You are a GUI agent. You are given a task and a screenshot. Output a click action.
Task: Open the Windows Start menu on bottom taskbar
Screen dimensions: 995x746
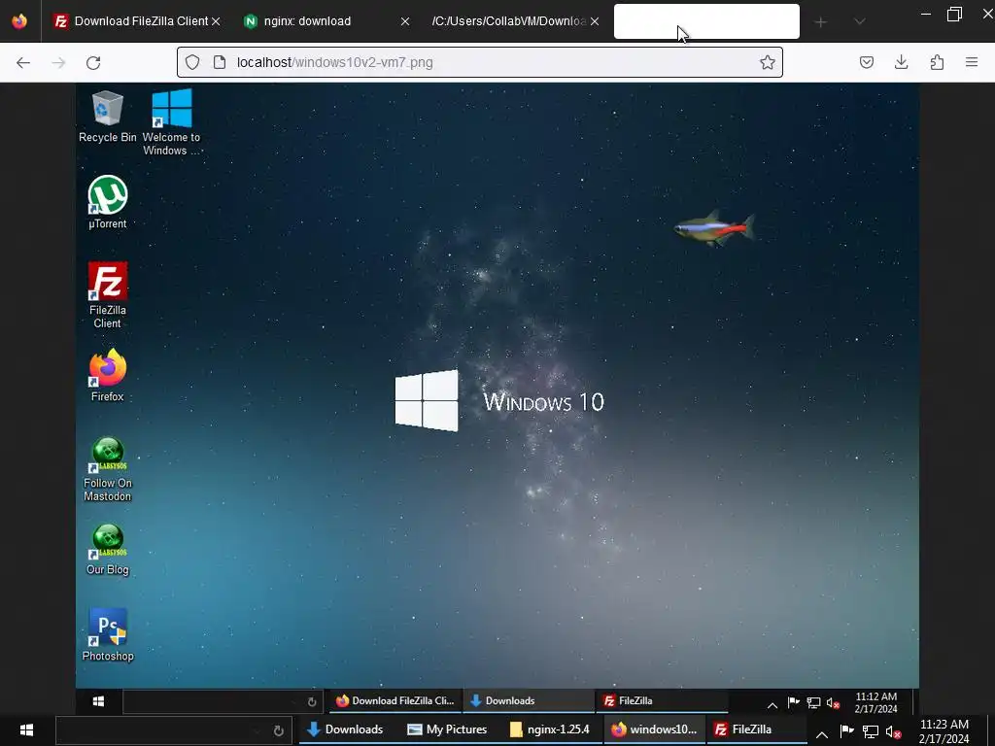(26, 729)
